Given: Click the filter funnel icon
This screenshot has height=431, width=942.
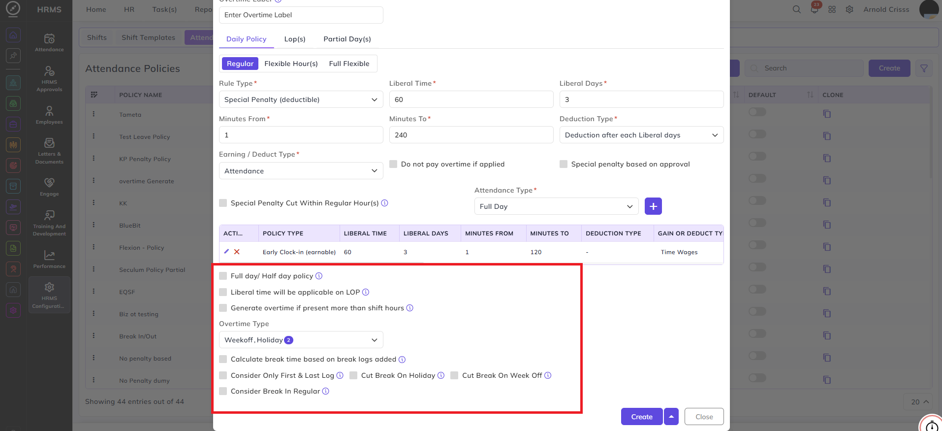Looking at the screenshot, I should [x=924, y=68].
